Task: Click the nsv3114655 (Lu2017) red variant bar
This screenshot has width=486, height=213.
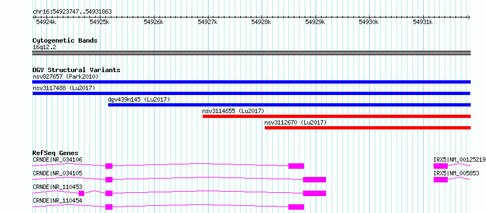Action: (x=336, y=116)
